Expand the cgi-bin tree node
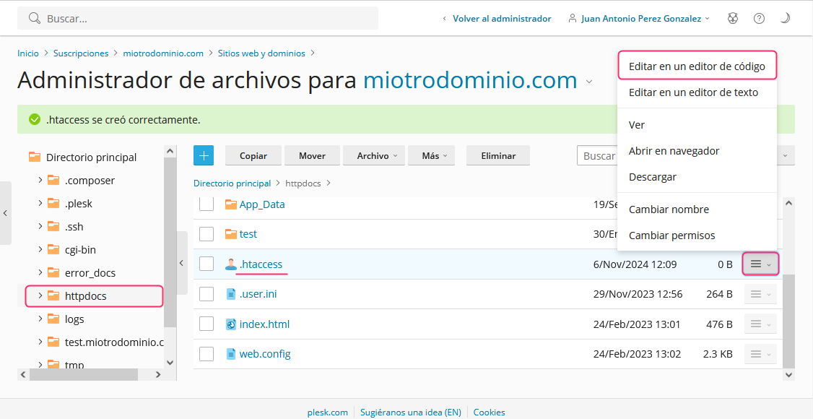This screenshot has width=813, height=419. (40, 249)
